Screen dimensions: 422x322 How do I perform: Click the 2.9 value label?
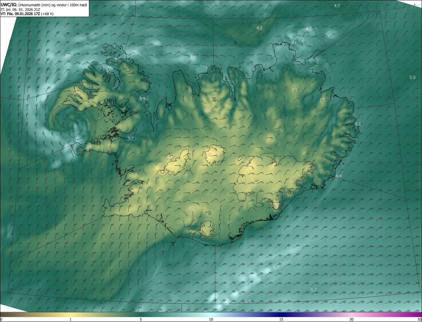[x=295, y=90]
